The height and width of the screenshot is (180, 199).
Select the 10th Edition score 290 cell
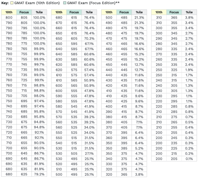coord(159,38)
